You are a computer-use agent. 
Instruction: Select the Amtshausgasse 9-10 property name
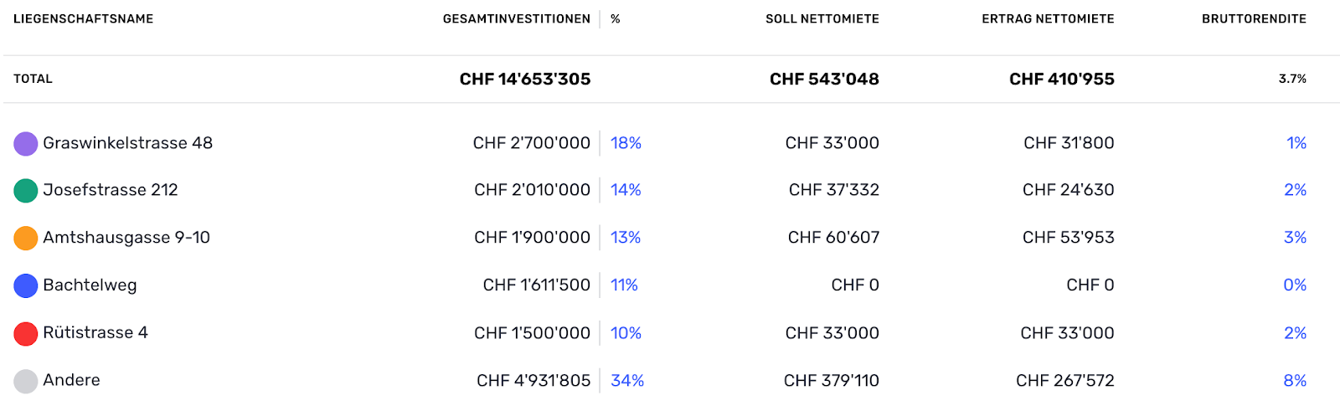click(126, 238)
